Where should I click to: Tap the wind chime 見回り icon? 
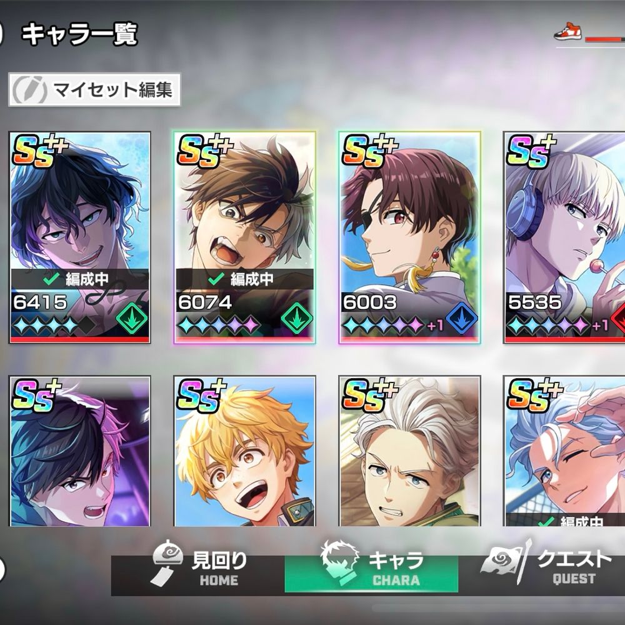pos(167,563)
